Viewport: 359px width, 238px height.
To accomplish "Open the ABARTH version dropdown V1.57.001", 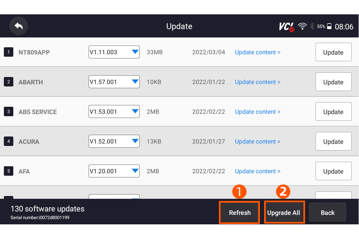I will click(114, 82).
